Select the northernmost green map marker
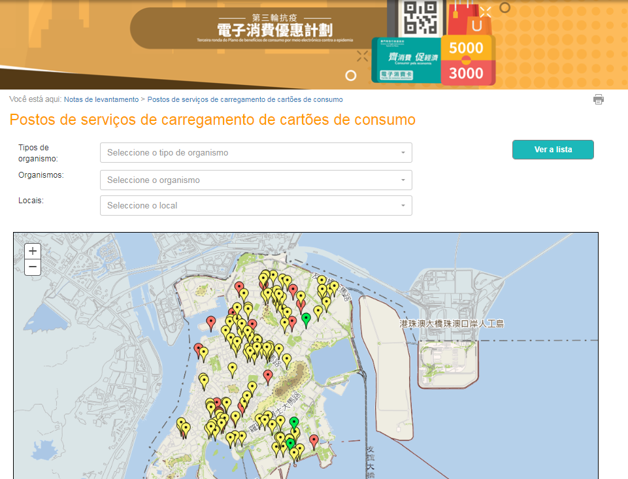Screen dimensions: 628x479 click(x=306, y=320)
